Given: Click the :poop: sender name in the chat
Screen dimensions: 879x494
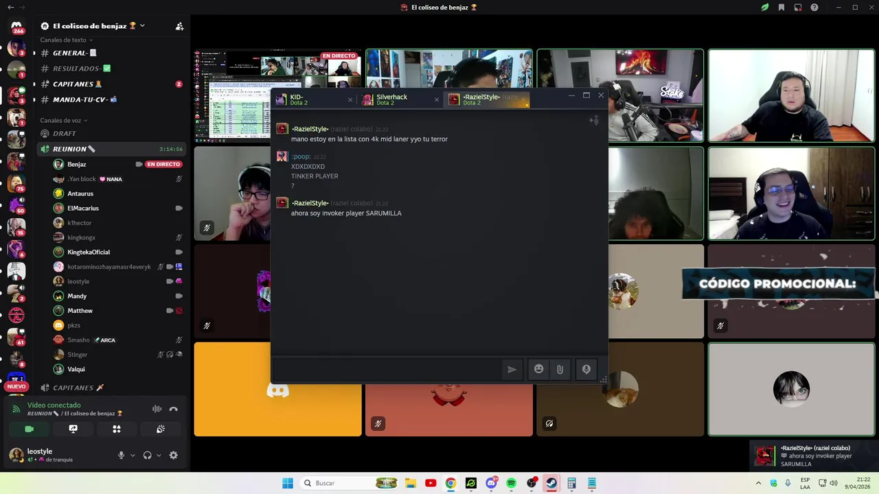Looking at the screenshot, I should [x=301, y=156].
